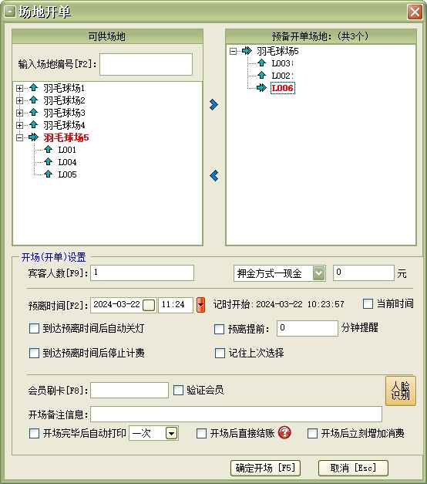Viewport: 427px width, 484px height.
Task: Open the calendar picker beside 2024-03-22
Action: click(149, 305)
